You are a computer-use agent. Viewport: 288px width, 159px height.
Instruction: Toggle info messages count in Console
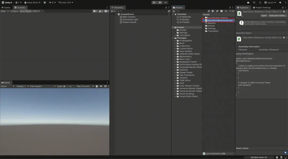pos(95,11)
